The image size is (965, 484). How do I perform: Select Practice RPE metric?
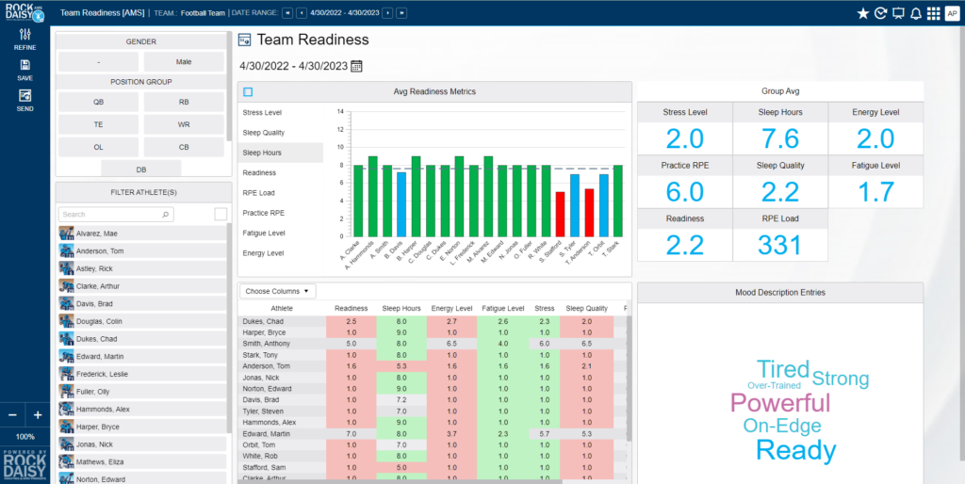pos(280,213)
